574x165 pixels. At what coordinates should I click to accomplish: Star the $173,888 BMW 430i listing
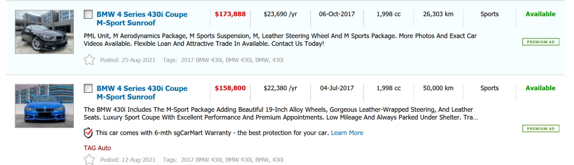coord(89,59)
